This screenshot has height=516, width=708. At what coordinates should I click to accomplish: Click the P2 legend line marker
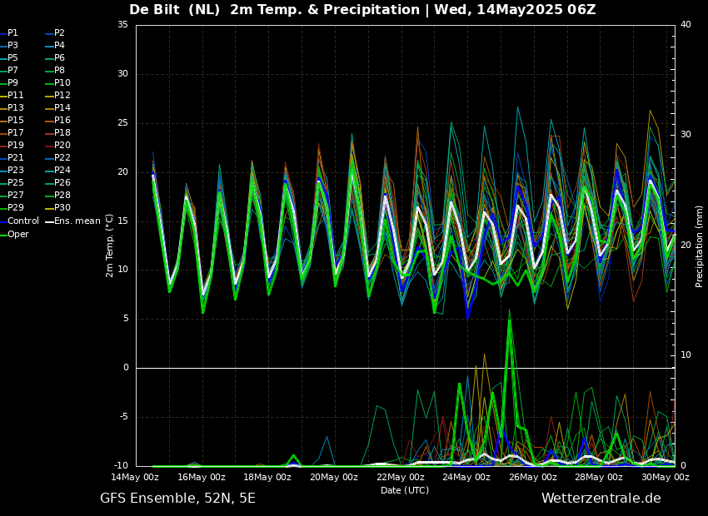(48, 33)
